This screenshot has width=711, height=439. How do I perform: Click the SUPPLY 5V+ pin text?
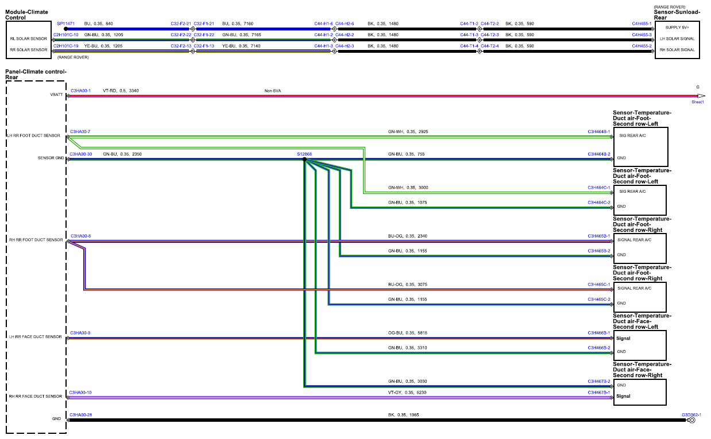(x=678, y=27)
